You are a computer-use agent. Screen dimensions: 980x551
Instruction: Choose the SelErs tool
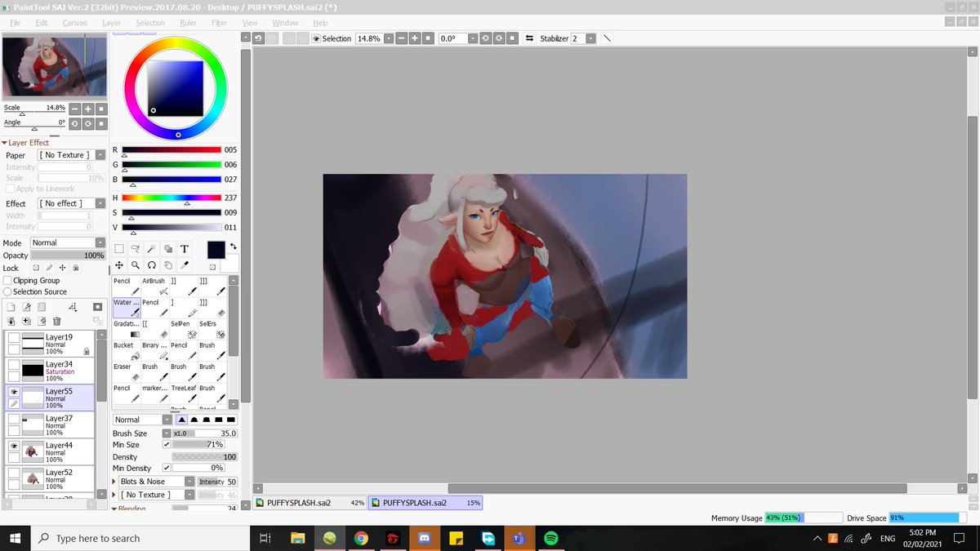click(212, 329)
